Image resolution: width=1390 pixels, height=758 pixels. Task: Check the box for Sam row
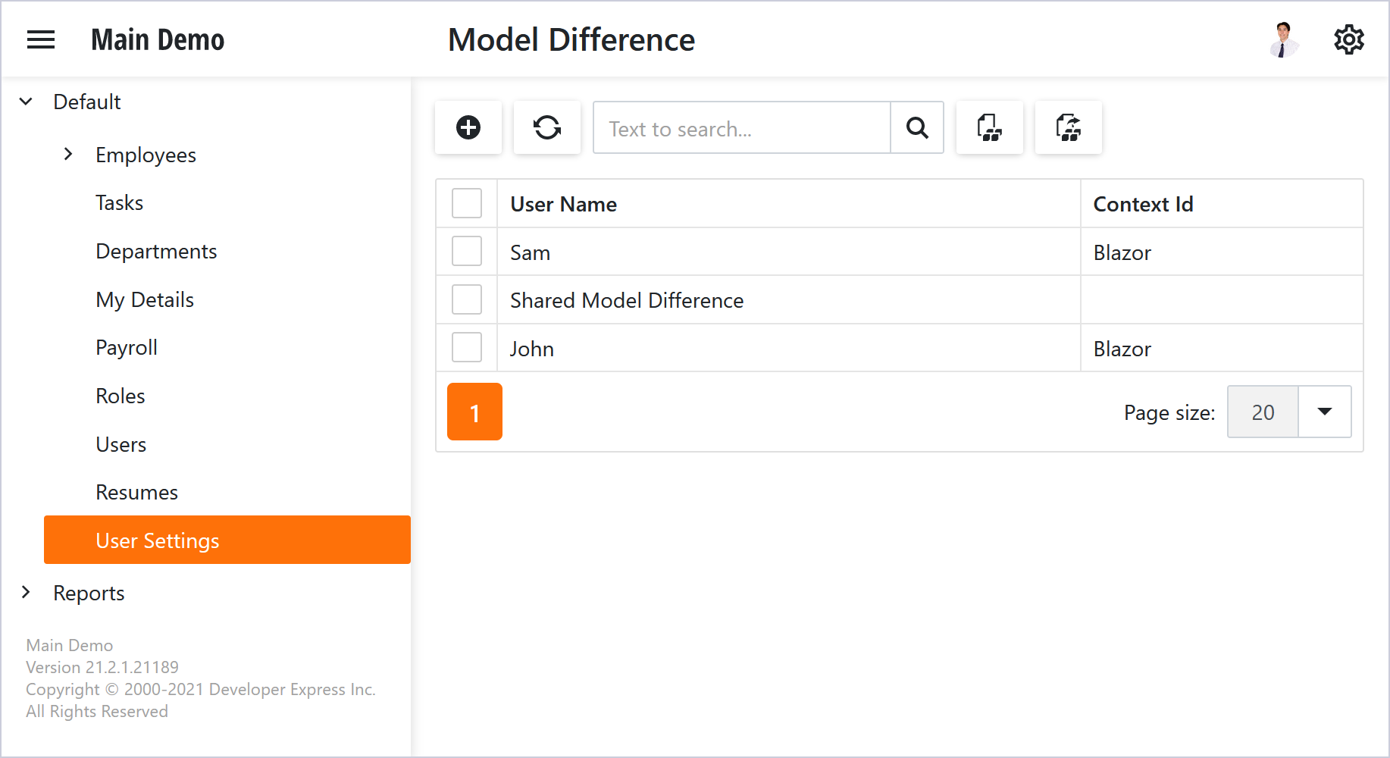point(467,251)
